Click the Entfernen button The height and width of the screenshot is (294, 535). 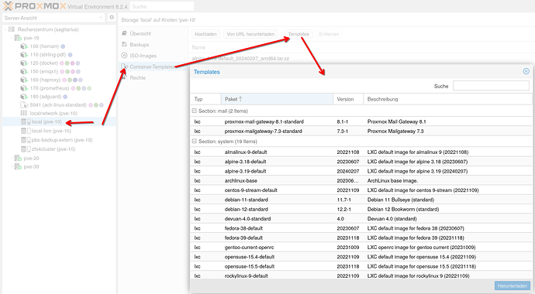[x=329, y=34]
